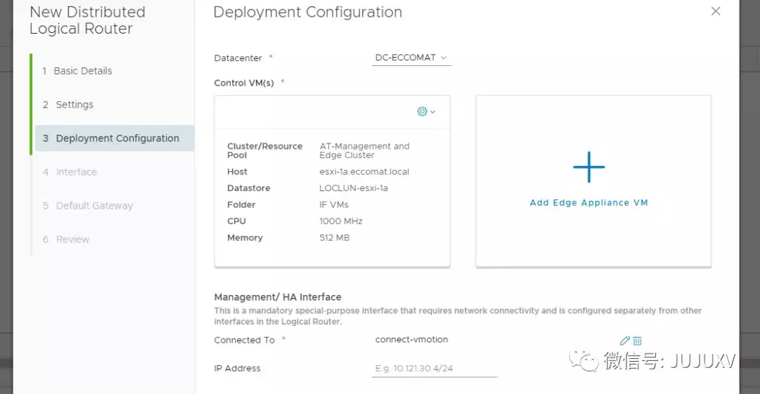Open the Settings wizard step
This screenshot has width=760, height=394.
coord(74,105)
